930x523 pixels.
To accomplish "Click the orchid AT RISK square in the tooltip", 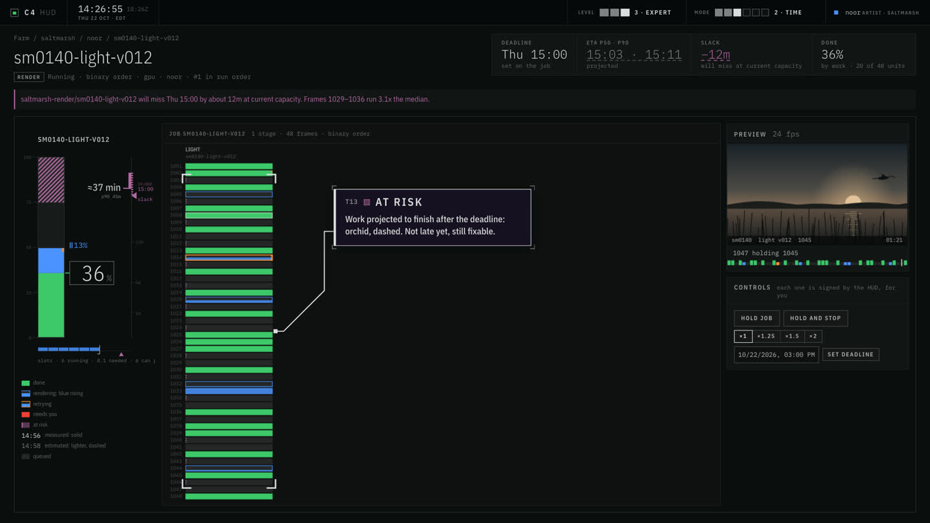I will [367, 202].
